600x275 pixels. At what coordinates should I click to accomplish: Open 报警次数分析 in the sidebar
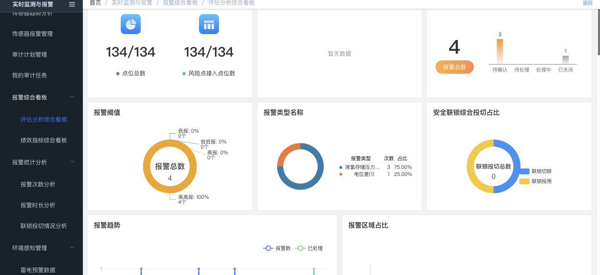[38, 184]
